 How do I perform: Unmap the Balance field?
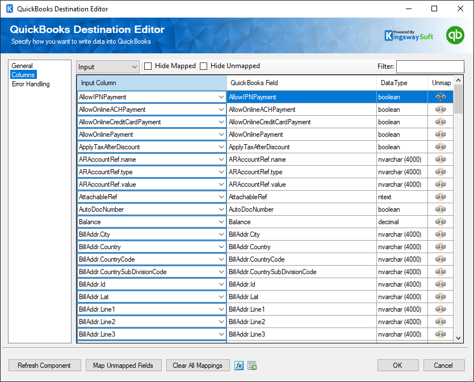[441, 221]
